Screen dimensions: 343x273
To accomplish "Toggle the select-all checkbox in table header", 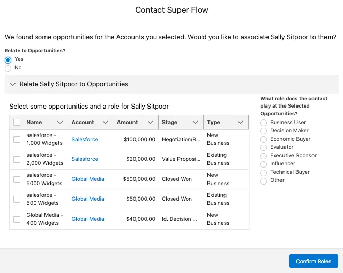I will coord(17,122).
